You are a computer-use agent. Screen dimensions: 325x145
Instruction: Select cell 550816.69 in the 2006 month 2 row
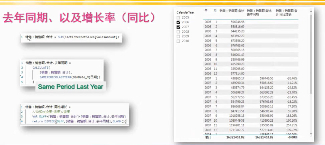237,27
